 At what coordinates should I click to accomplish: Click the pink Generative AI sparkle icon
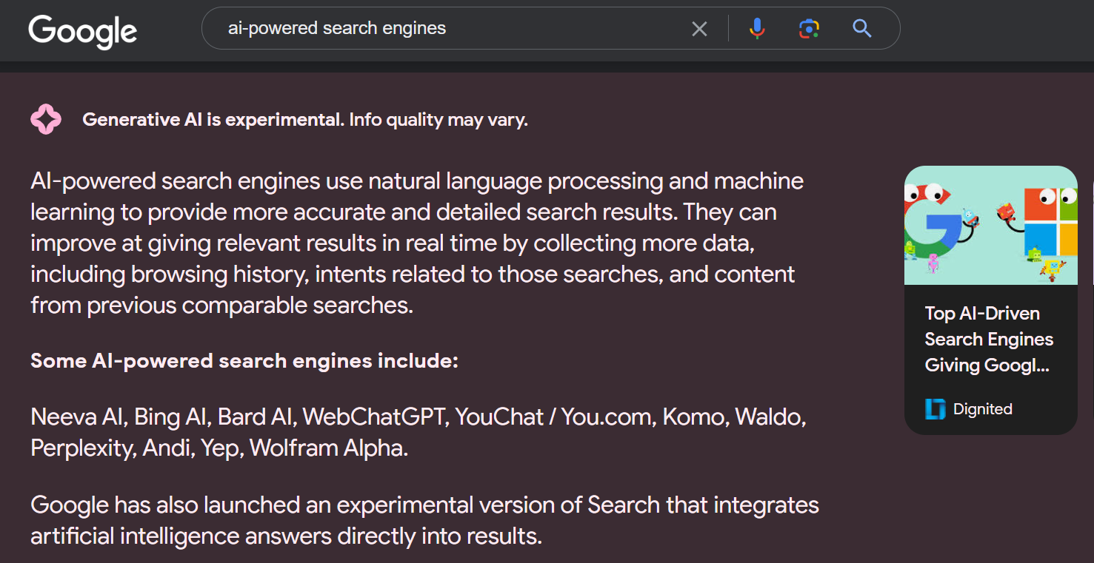point(46,118)
